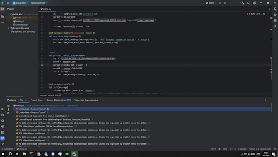
Task: Select Scratches and Consoles
Action: (24, 32)
